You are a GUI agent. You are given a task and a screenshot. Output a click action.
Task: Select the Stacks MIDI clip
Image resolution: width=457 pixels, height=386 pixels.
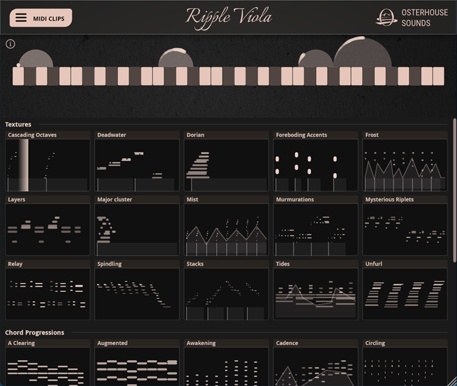coord(226,290)
